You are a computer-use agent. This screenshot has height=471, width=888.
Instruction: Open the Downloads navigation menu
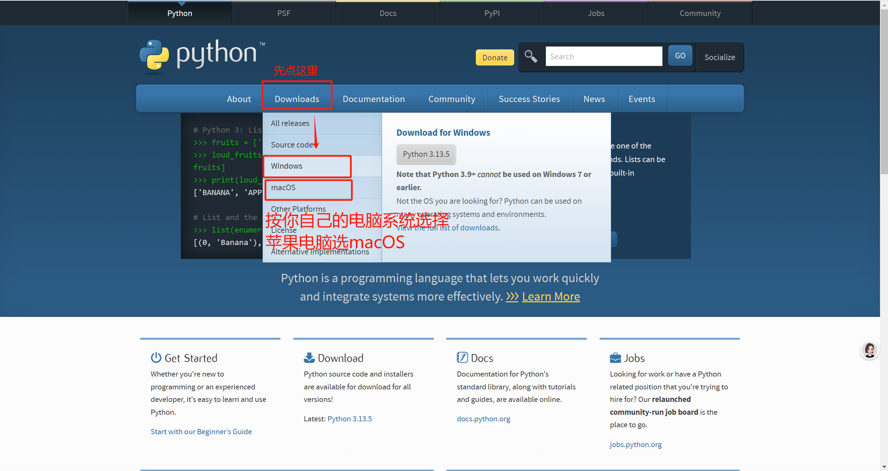tap(297, 99)
